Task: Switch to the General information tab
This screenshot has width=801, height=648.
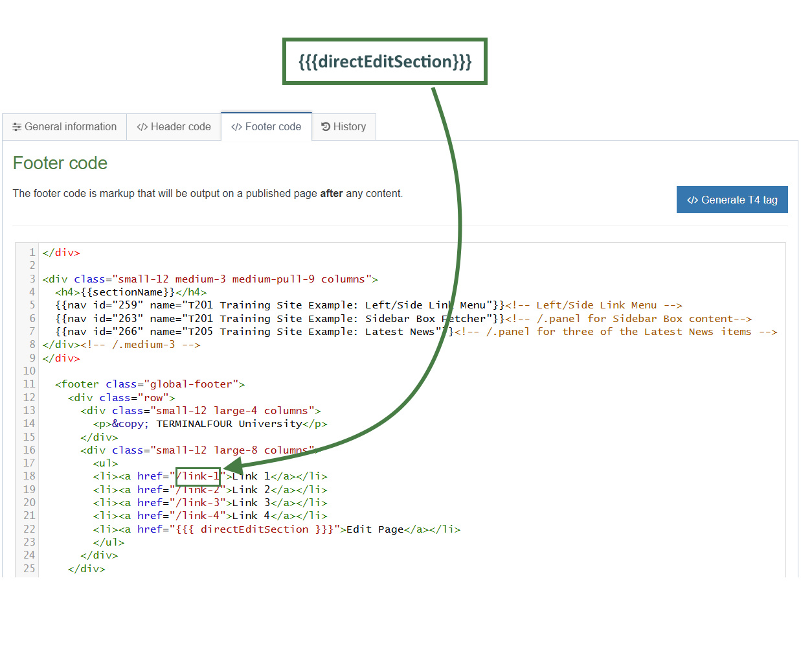Action: [x=64, y=126]
